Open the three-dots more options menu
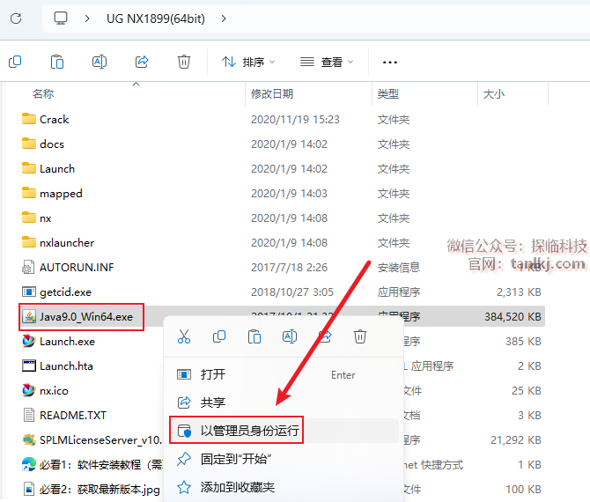The image size is (590, 502). pos(390,63)
